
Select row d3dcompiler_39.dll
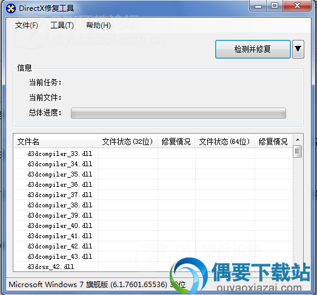click(x=153, y=216)
